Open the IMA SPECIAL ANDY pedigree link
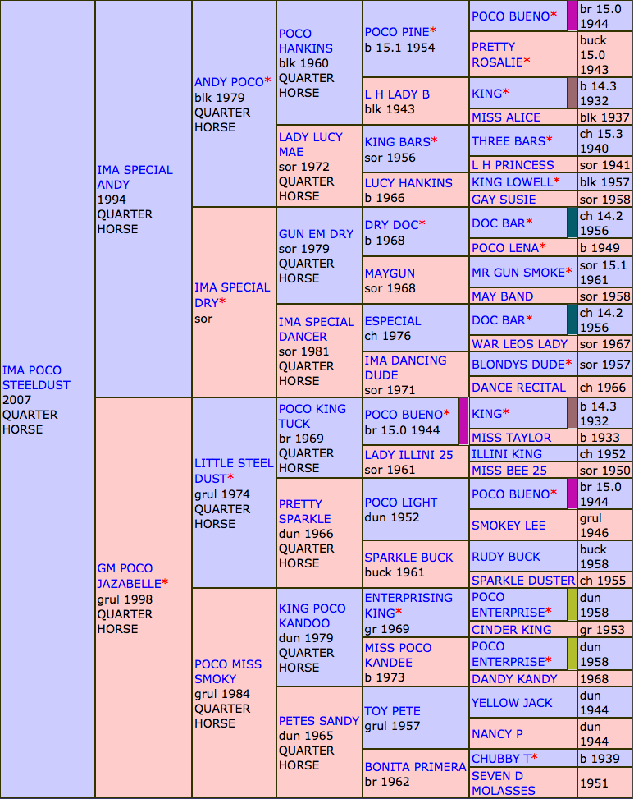Viewport: 634px width, 799px height. click(x=135, y=177)
